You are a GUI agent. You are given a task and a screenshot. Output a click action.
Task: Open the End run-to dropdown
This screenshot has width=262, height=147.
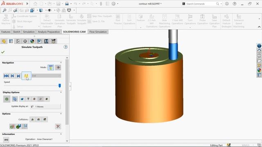(x=46, y=76)
